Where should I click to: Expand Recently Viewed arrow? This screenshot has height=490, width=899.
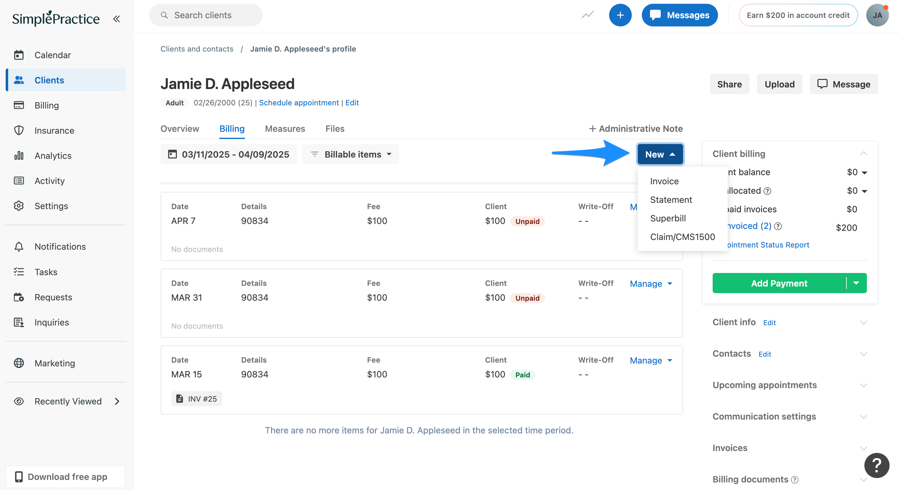(117, 401)
